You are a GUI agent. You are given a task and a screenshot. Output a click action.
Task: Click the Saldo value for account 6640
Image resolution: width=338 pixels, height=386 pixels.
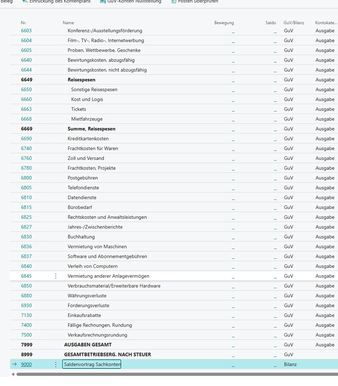(x=275, y=60)
